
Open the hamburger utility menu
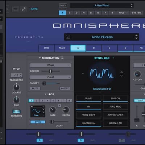pos(15,9)
